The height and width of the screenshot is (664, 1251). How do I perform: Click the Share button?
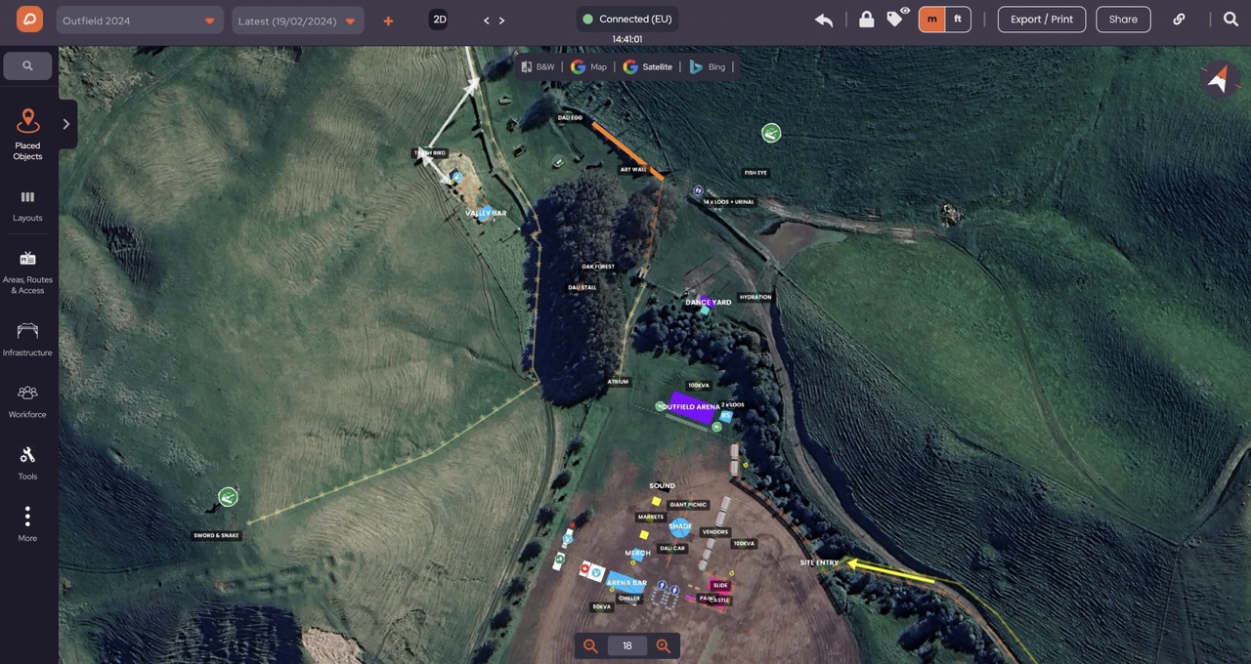[1123, 20]
